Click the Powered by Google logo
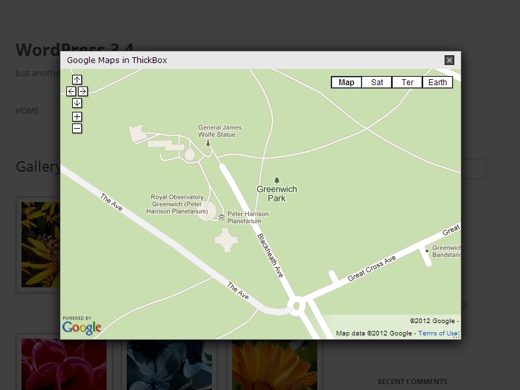The image size is (520, 390). [82, 326]
